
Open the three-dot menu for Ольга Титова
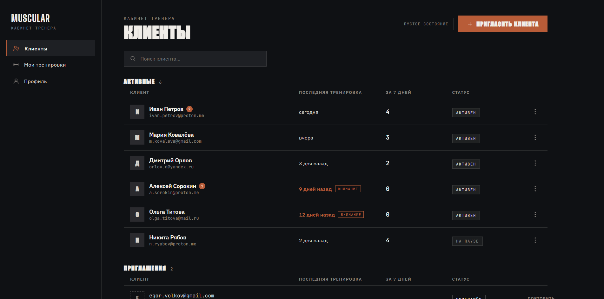tap(535, 215)
